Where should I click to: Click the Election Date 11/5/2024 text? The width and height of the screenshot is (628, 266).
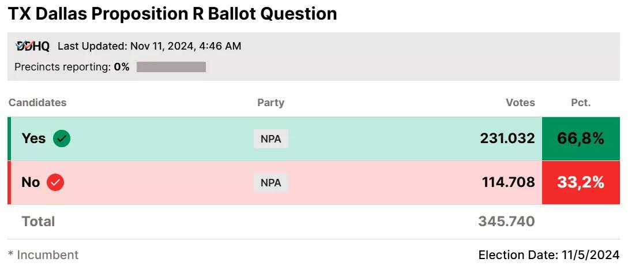click(x=549, y=254)
